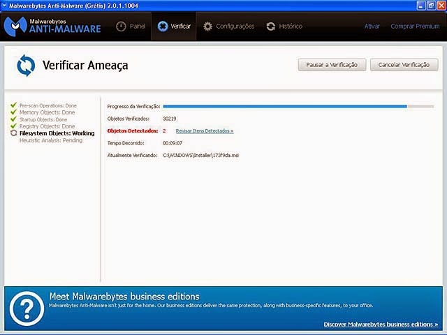Open the title bar system menu icon
This screenshot has width=447, height=335.
tap(4, 5)
